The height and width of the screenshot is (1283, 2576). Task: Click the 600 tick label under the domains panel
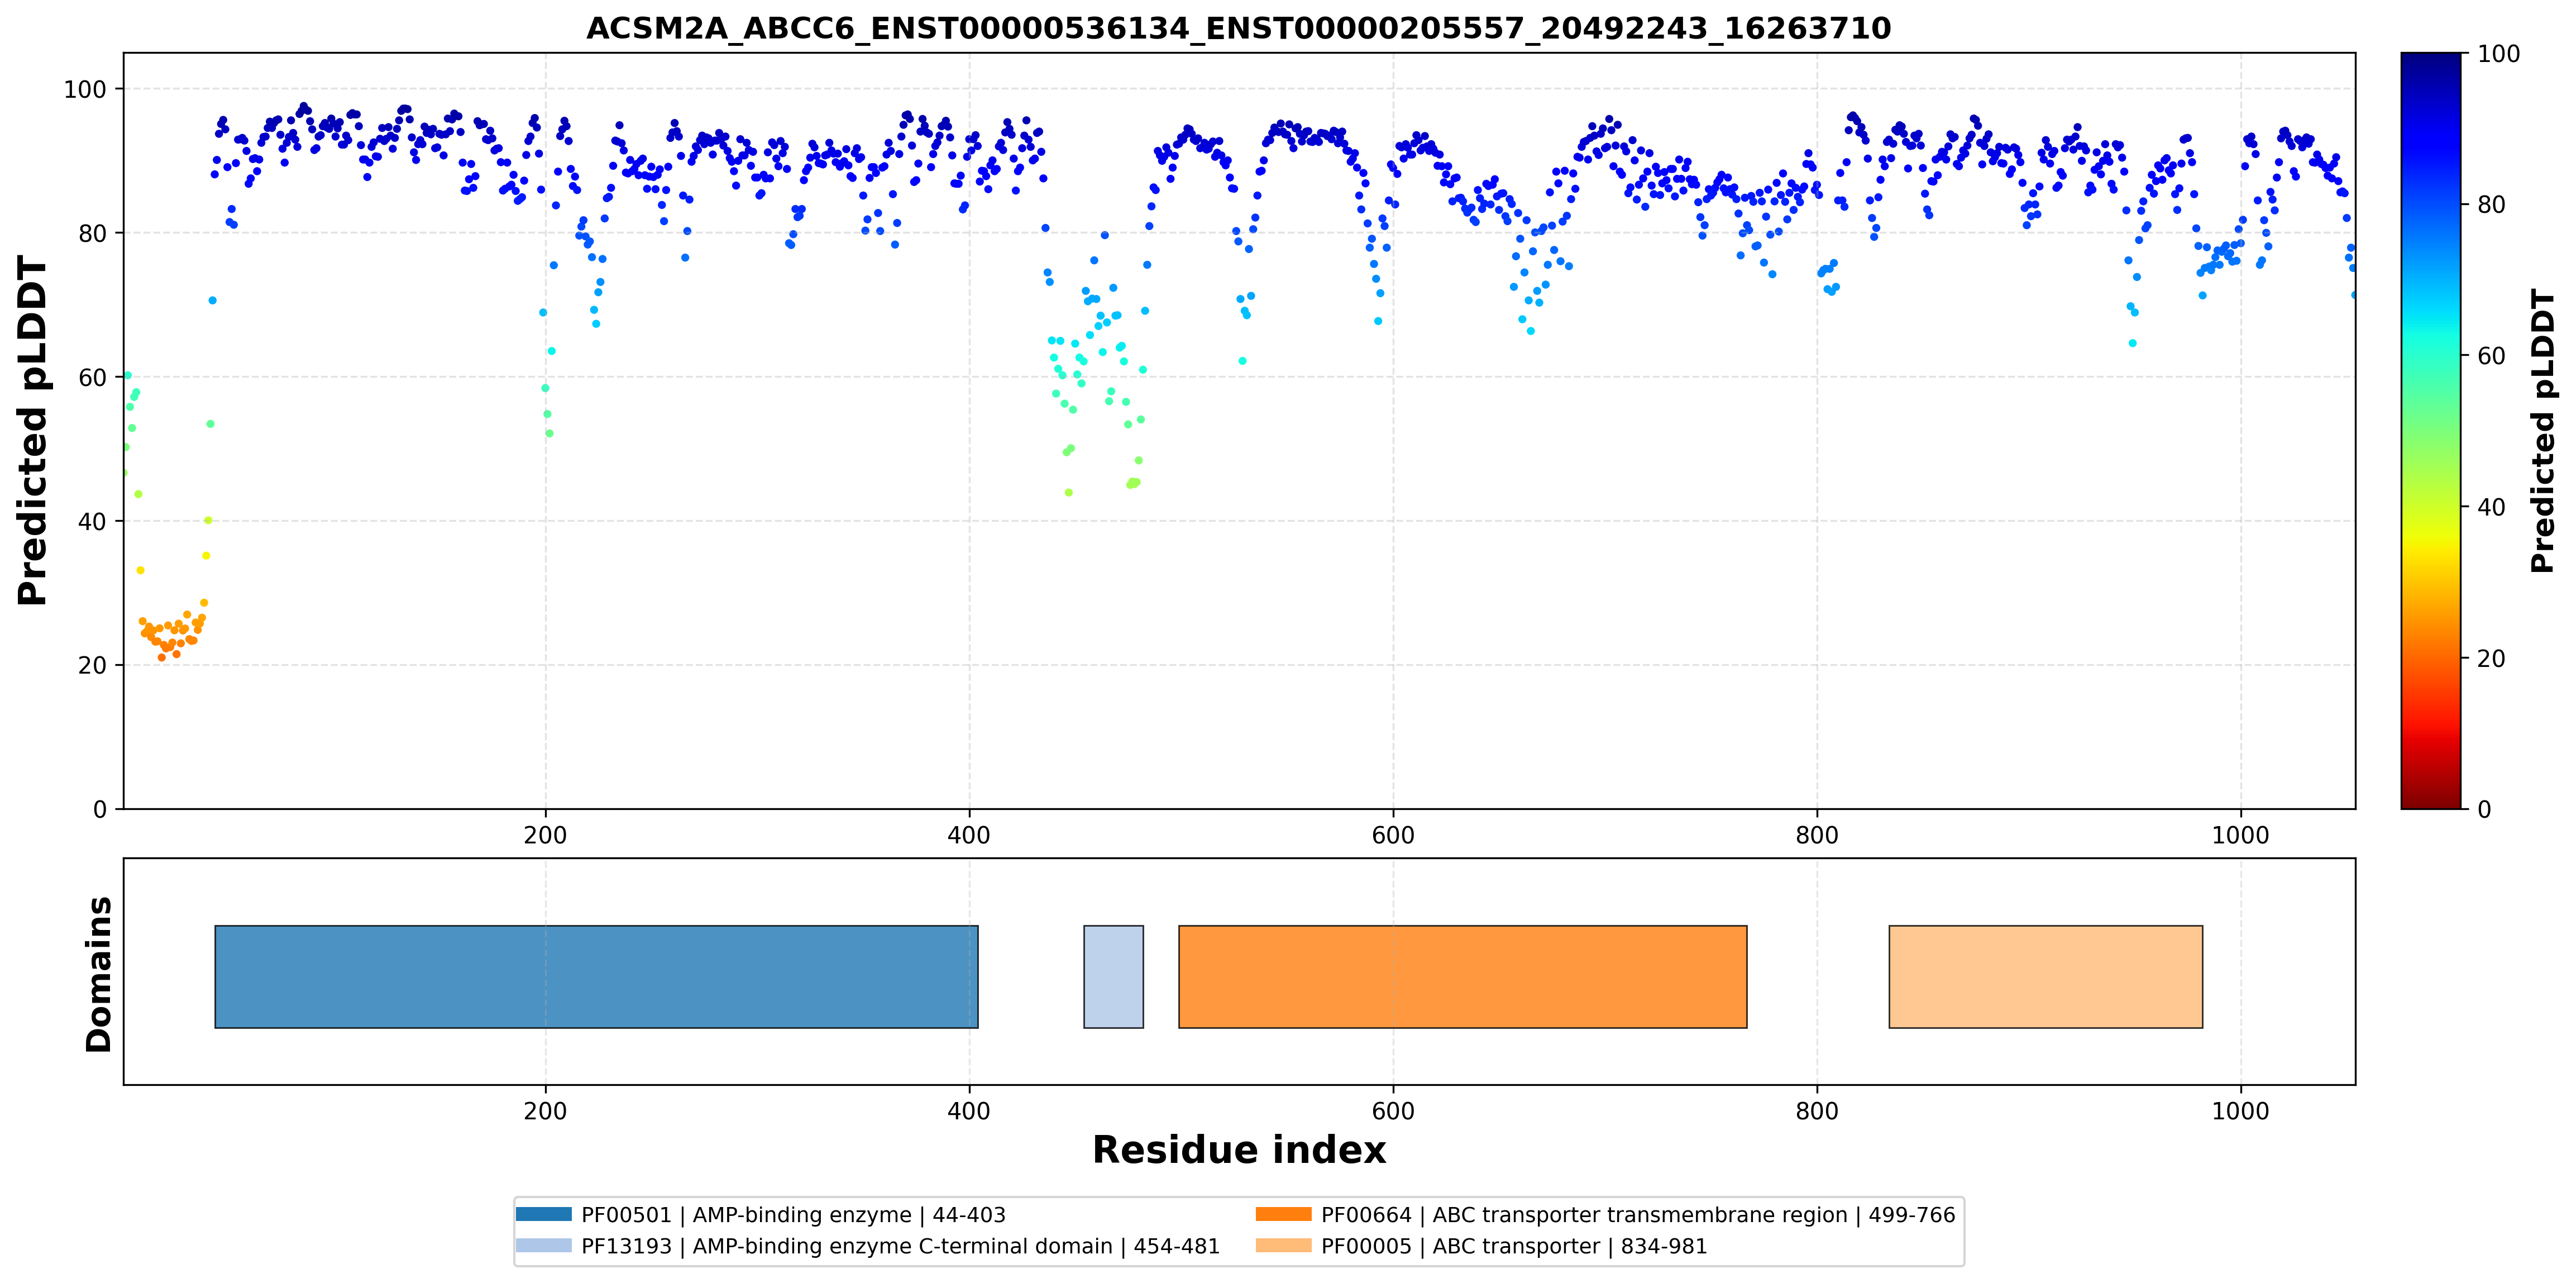(1392, 1111)
